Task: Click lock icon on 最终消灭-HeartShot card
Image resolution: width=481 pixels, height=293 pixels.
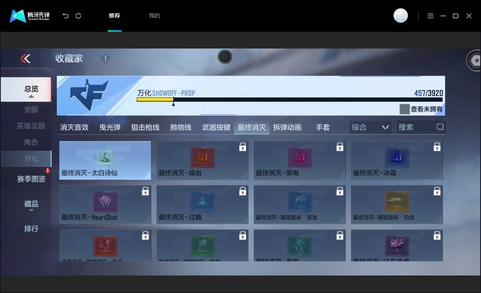Action: (x=145, y=191)
